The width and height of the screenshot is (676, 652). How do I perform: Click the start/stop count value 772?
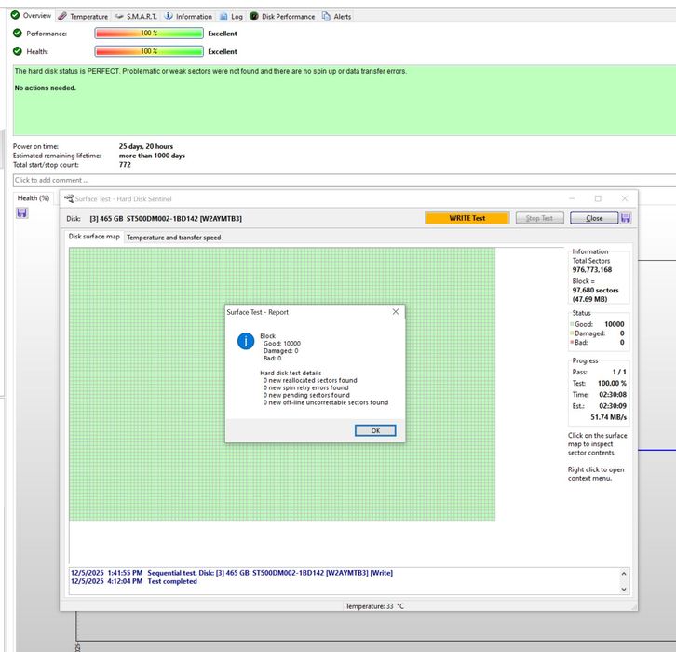click(x=125, y=165)
